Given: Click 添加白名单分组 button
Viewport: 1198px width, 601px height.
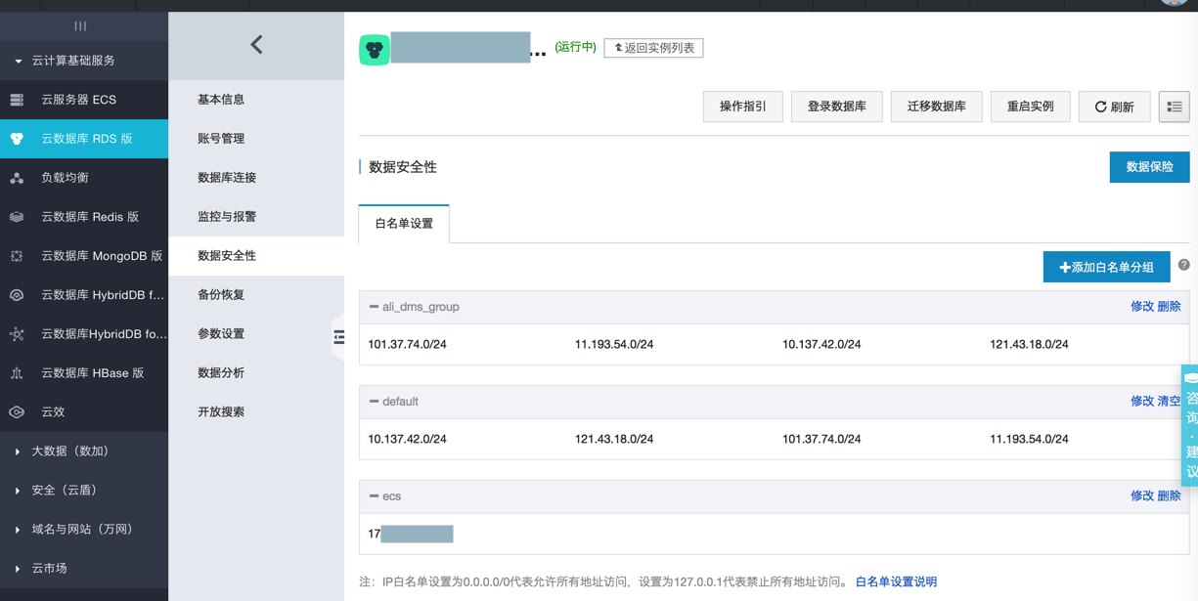Looking at the screenshot, I should pos(1106,267).
